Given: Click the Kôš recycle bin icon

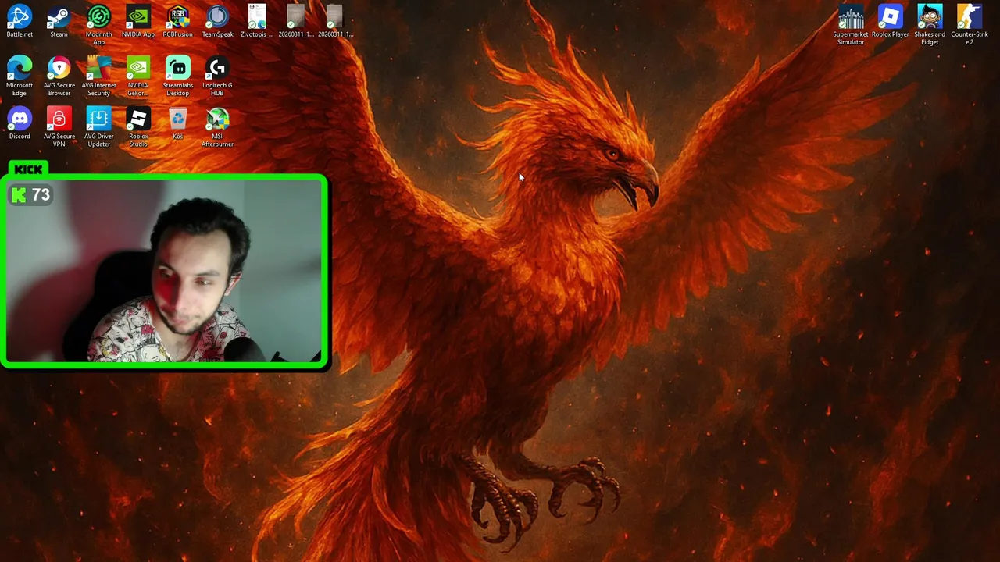Looking at the screenshot, I should coord(178,123).
